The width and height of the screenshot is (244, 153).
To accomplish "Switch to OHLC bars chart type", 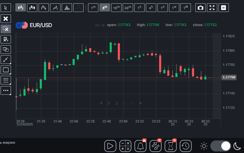I will [x=43, y=8].
